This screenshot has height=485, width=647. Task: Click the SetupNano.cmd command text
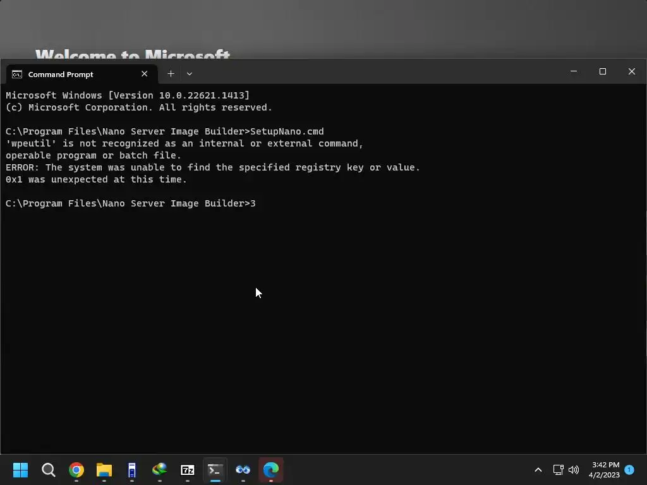tap(287, 131)
